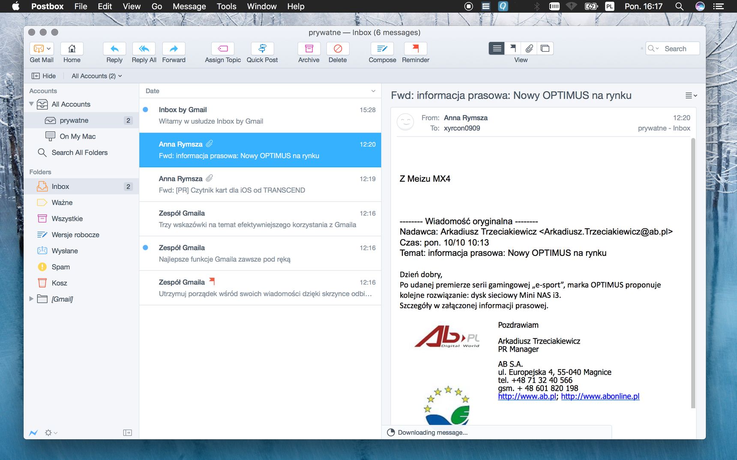737x460 pixels.
Task: Click the sender avatar of Anna Rymsza
Action: pyautogui.click(x=405, y=122)
